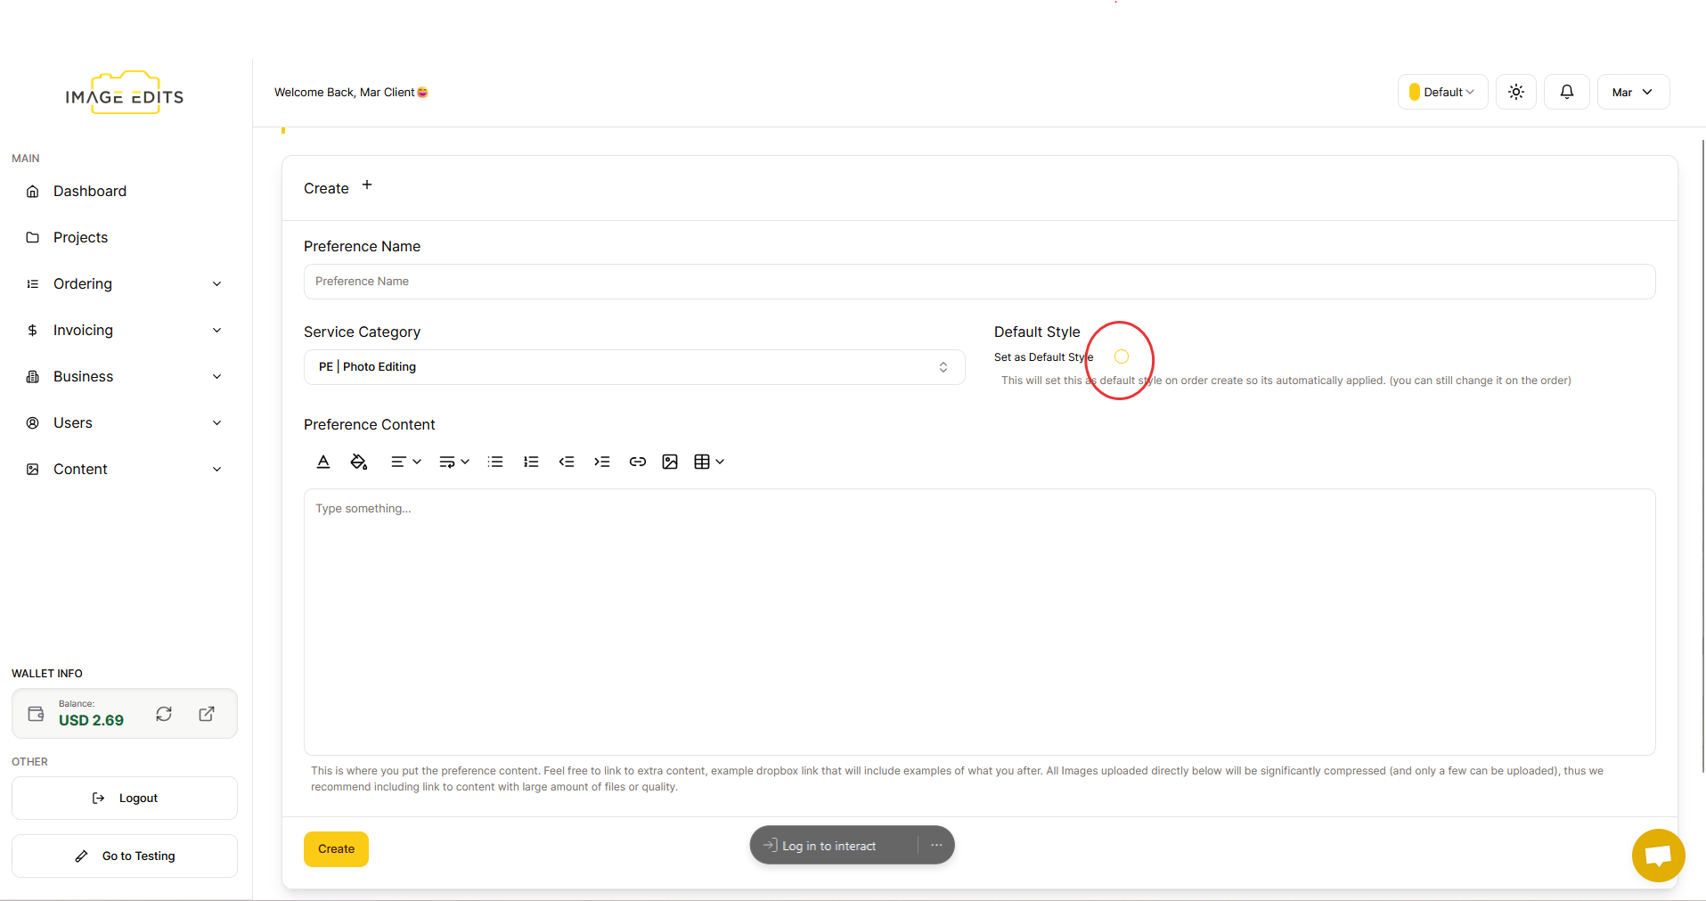
Task: Click into the Preference Name field
Action: point(979,282)
